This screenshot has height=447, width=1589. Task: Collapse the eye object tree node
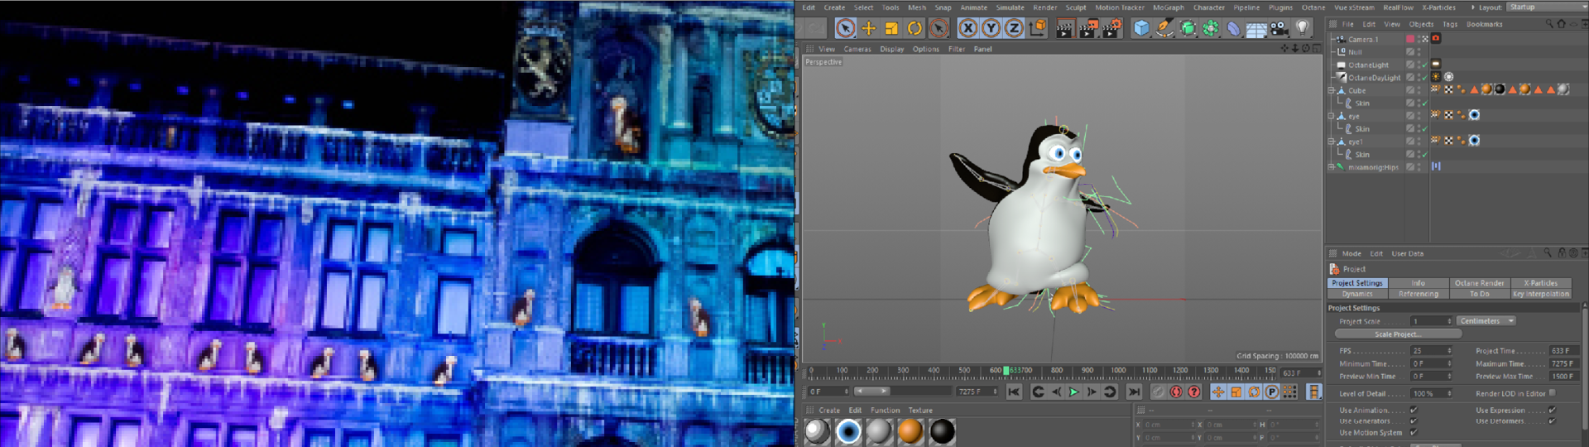(1332, 116)
